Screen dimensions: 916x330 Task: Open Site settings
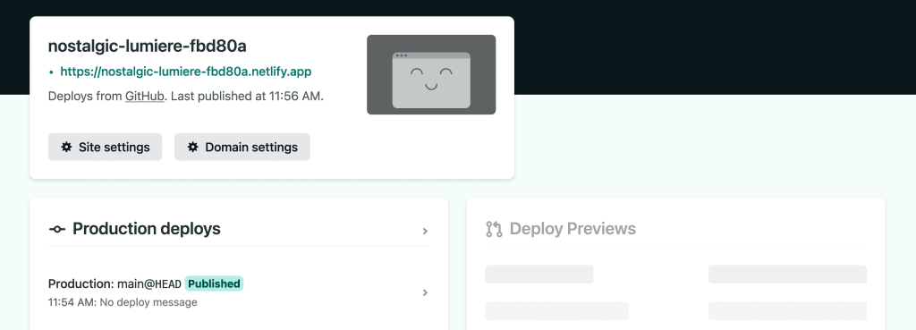coord(106,147)
